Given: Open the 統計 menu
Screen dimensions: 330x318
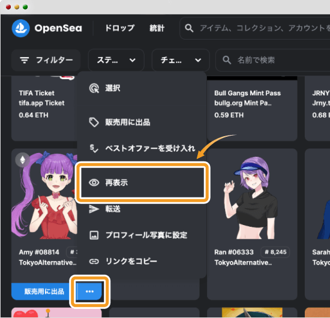Looking at the screenshot, I should (x=157, y=28).
